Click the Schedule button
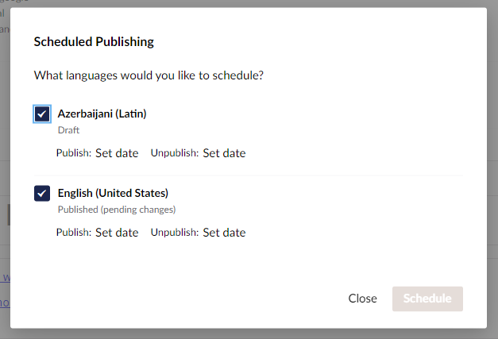This screenshot has height=339, width=498. [x=427, y=299]
